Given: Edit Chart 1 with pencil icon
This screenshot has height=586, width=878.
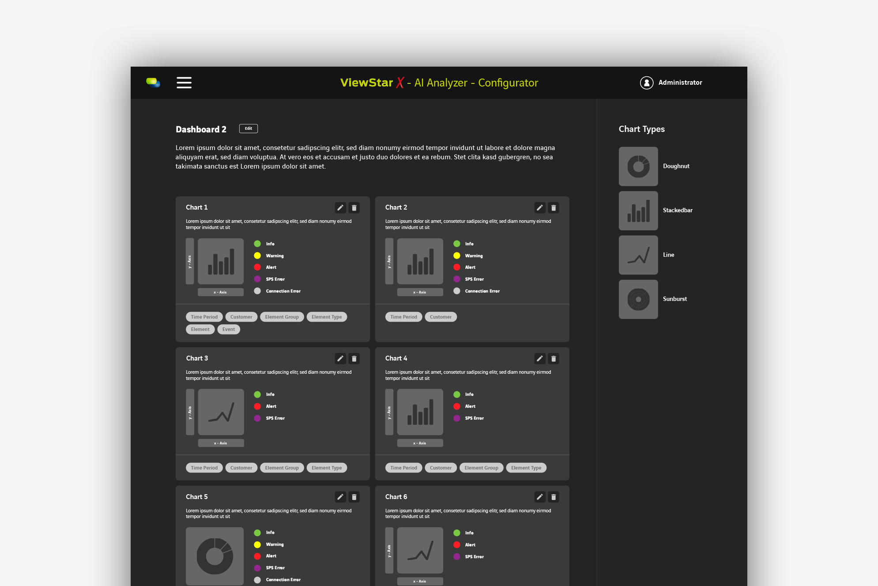Looking at the screenshot, I should (x=340, y=208).
